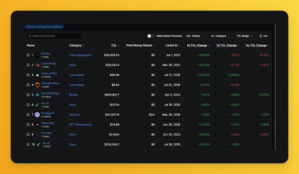Open the Yield Aggregator category link
The image size is (299, 174).
[80, 55]
